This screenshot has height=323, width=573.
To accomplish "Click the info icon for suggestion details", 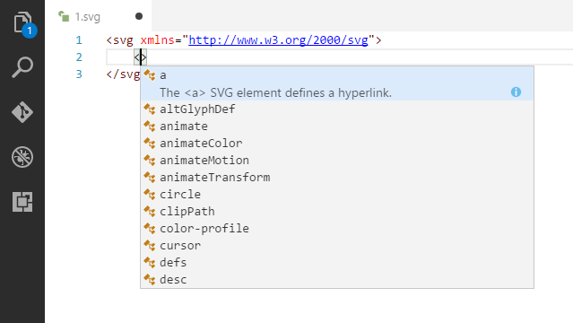I will tap(516, 92).
